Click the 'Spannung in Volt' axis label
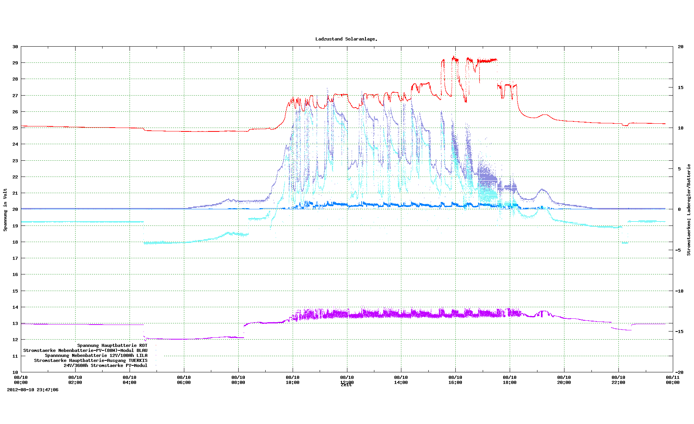The image size is (694, 424). [5, 210]
